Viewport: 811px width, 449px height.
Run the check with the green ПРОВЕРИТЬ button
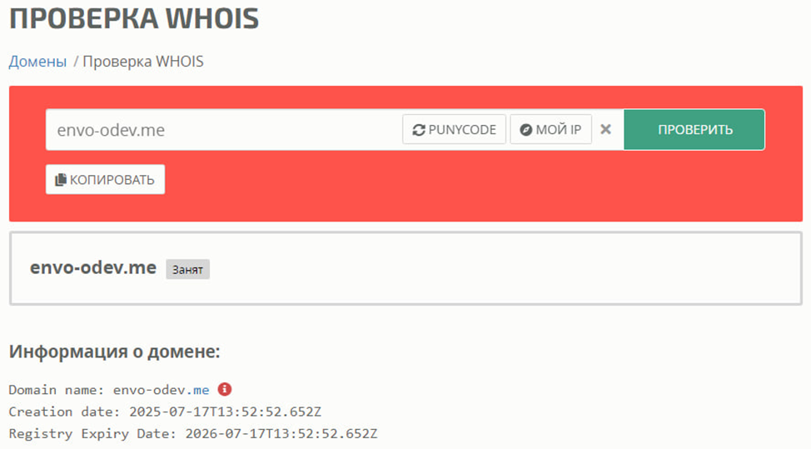(694, 129)
